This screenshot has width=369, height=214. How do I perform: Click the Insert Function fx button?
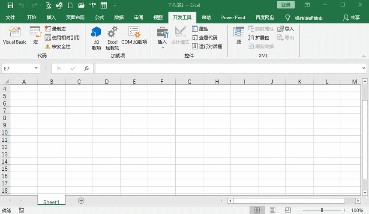[x=87, y=68]
